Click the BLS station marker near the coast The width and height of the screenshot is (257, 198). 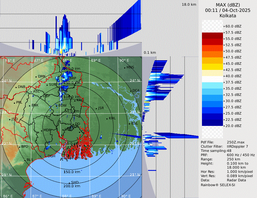pos(25,160)
